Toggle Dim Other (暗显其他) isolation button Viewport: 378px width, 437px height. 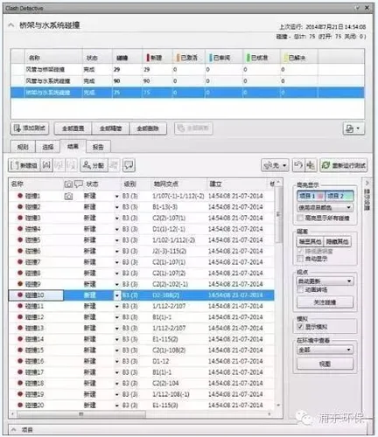pos(310,241)
